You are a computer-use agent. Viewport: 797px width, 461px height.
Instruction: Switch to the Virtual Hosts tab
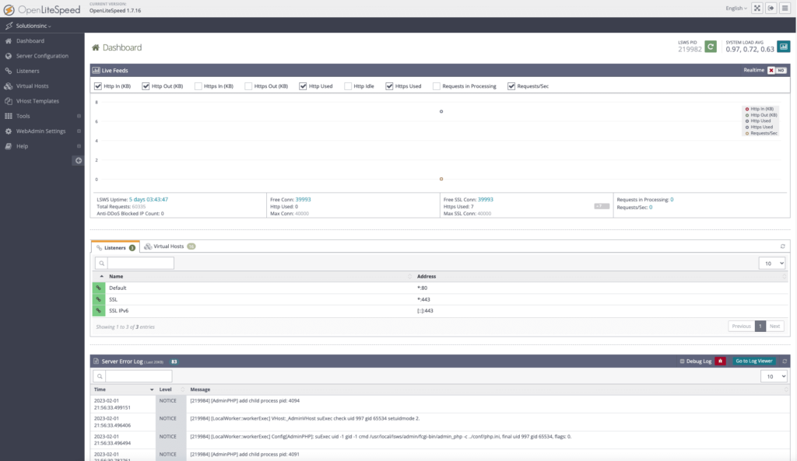pyautogui.click(x=170, y=246)
